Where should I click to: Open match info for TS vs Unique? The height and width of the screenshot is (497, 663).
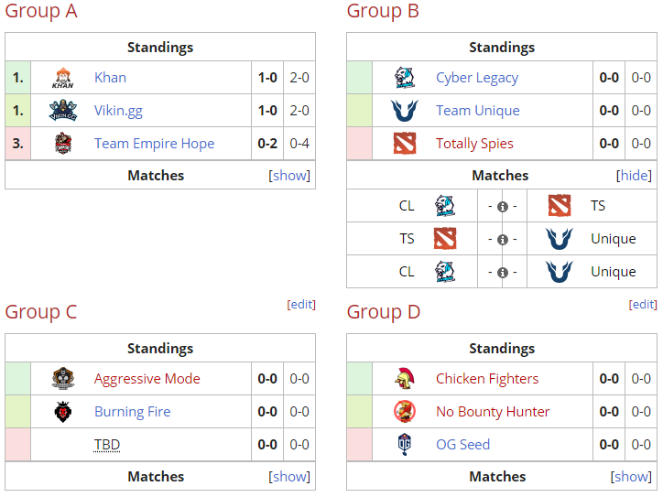[503, 240]
